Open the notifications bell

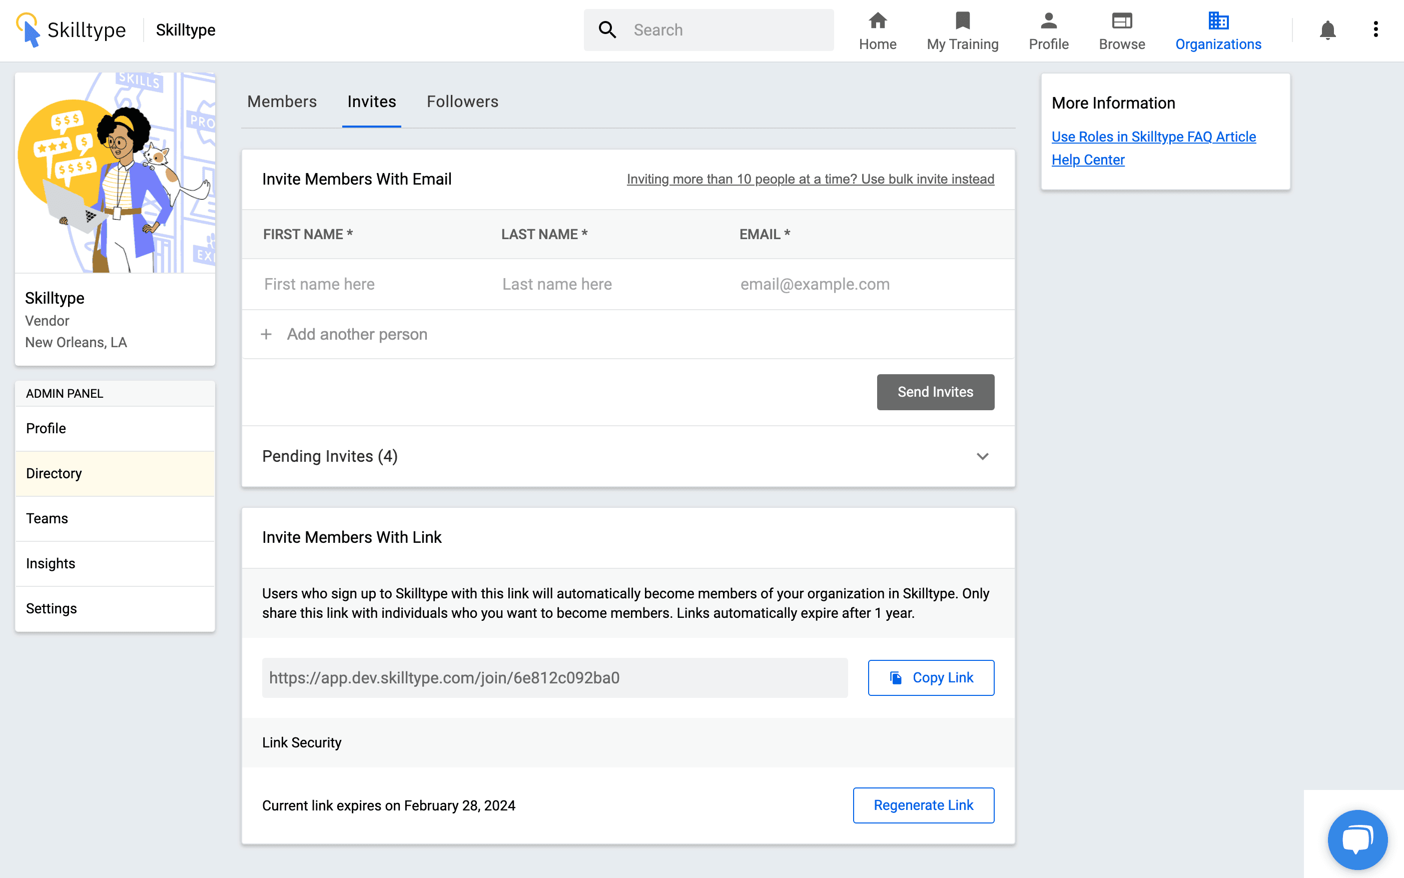coord(1327,30)
